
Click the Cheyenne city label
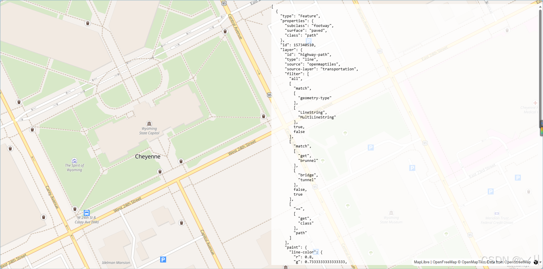pos(148,156)
